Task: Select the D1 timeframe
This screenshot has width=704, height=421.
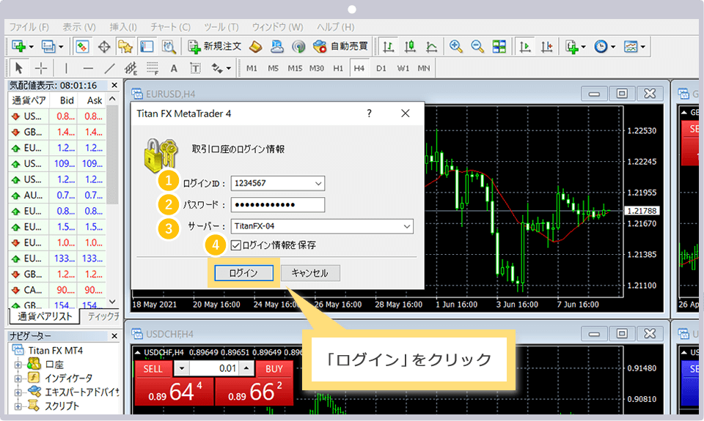Action: click(x=381, y=68)
